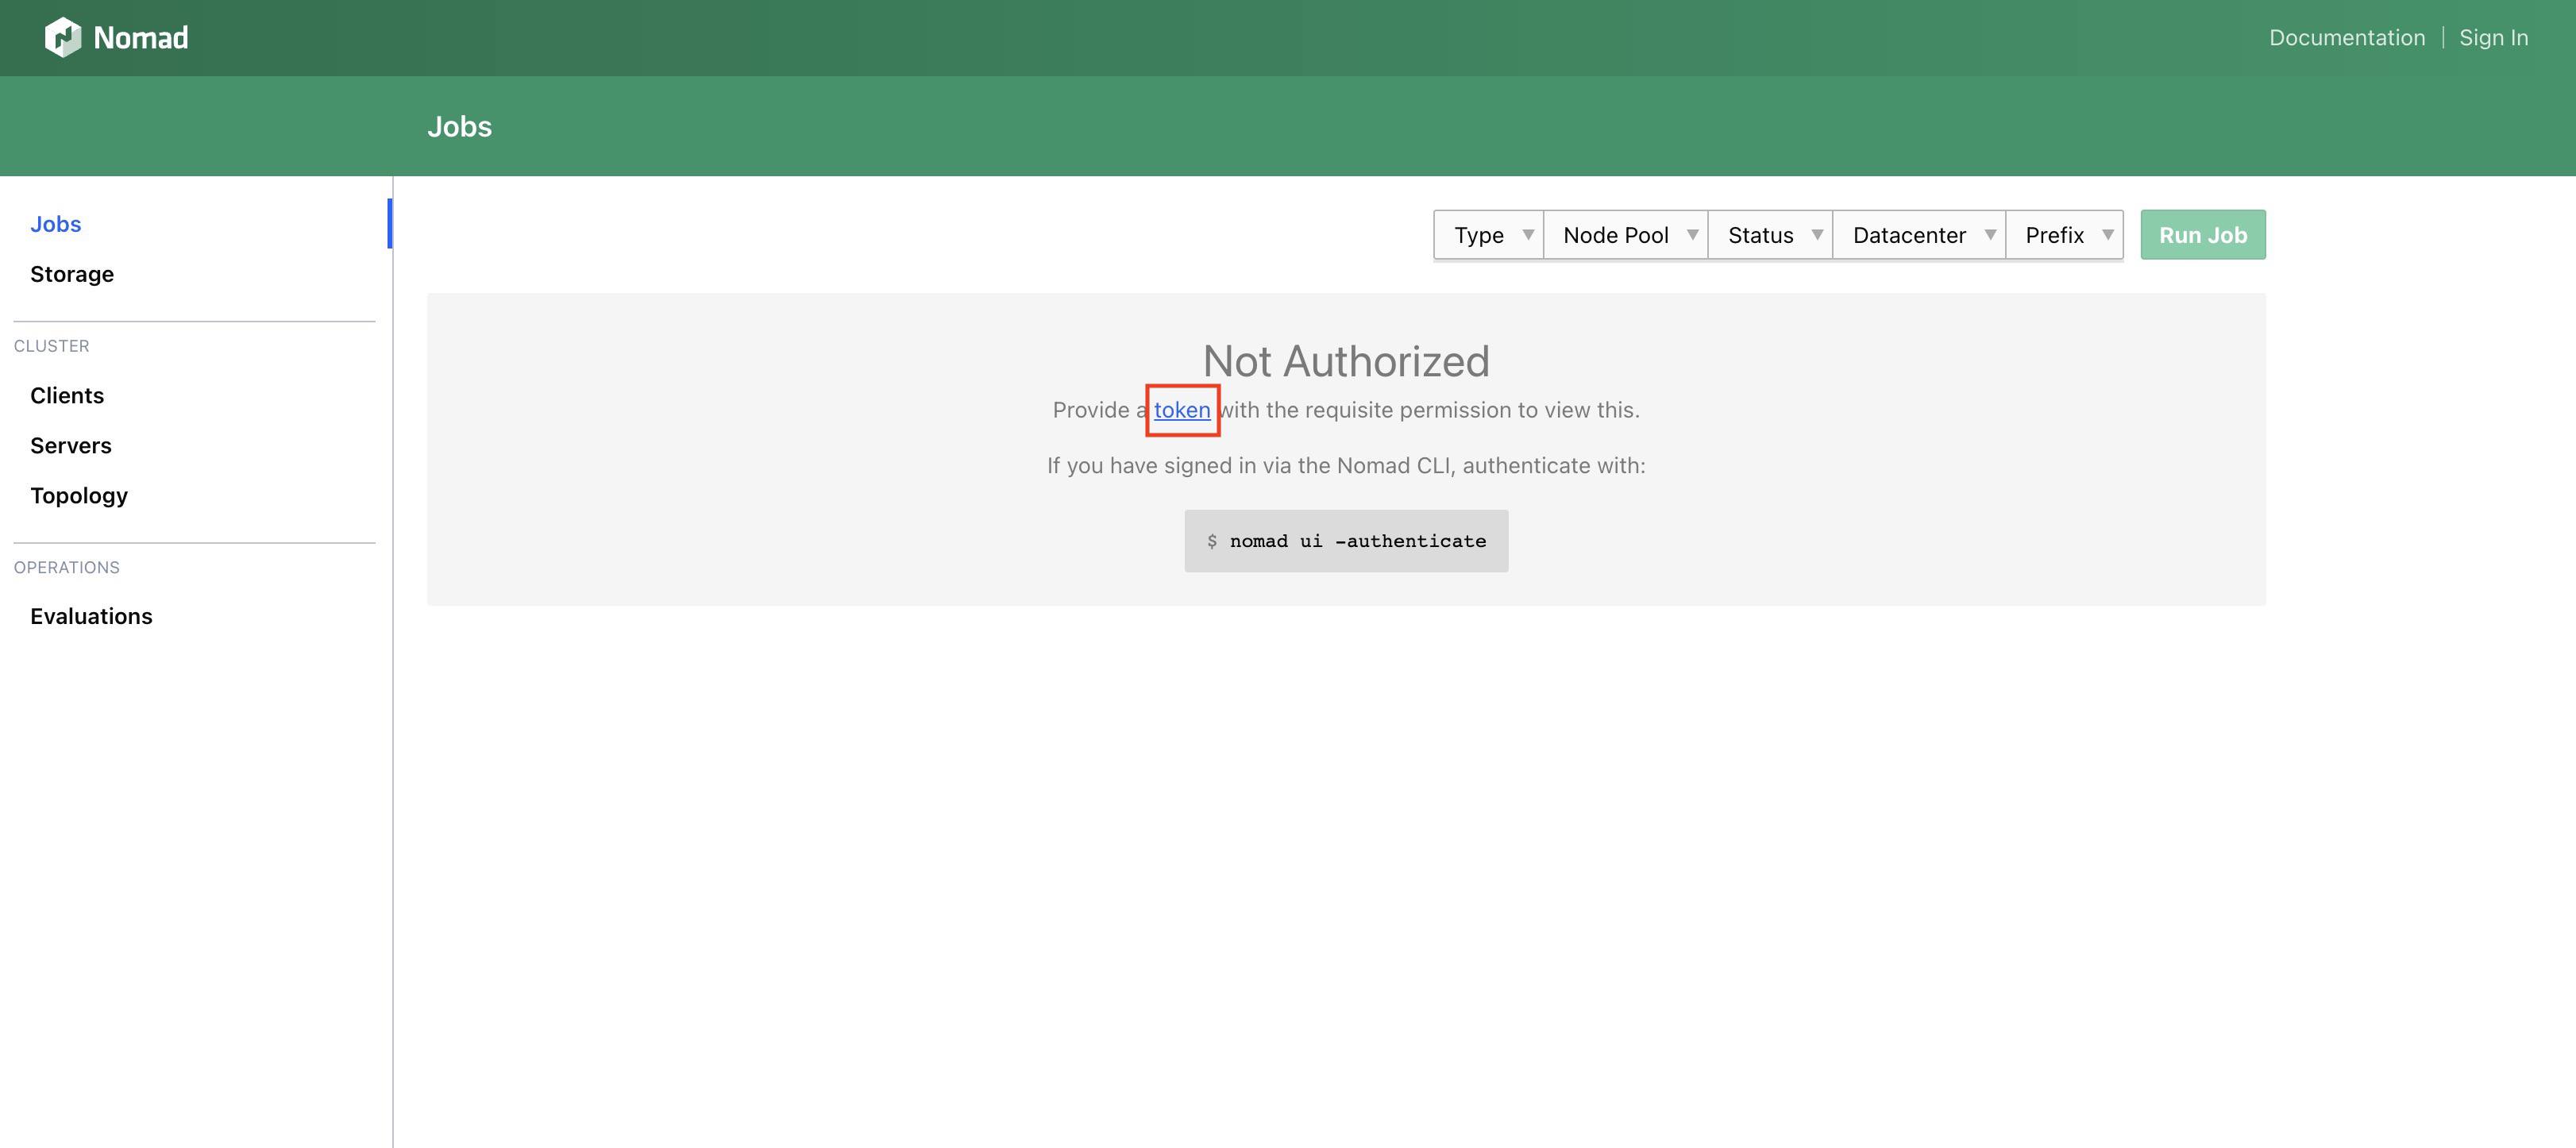Select Jobs in the sidebar
The height and width of the screenshot is (1148, 2576).
pos(55,224)
